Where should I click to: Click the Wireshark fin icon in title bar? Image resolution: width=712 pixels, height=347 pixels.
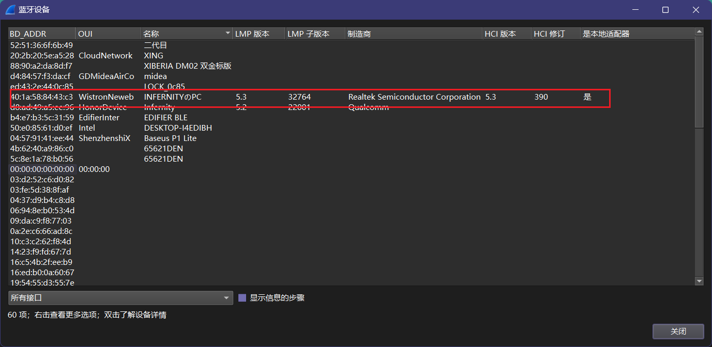(10, 10)
